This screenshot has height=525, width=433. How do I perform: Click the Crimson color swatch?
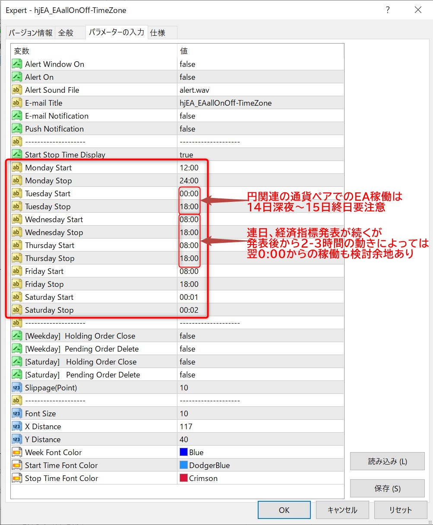(x=183, y=478)
